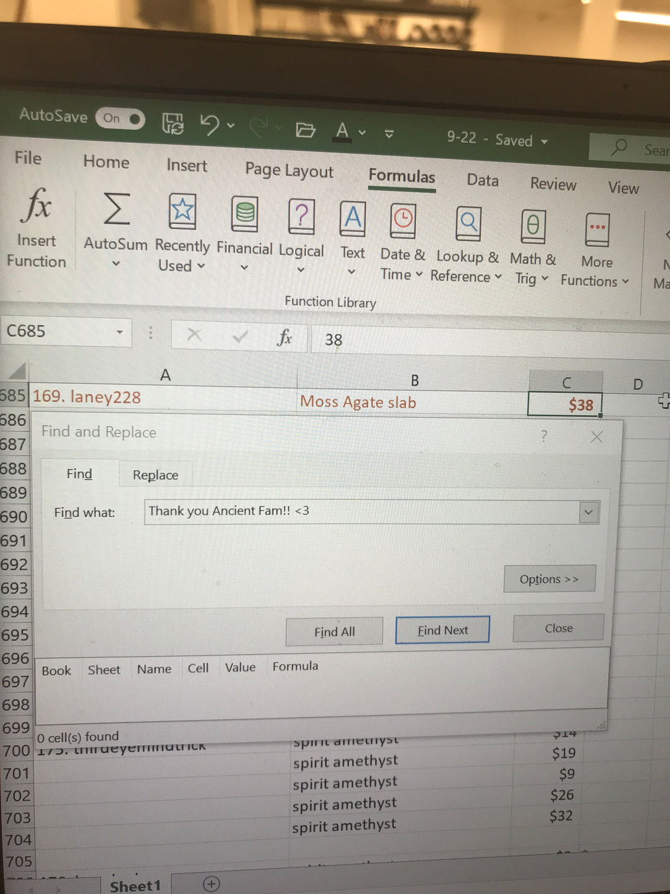The width and height of the screenshot is (670, 894).
Task: Click the Font Color A icon
Action: (342, 132)
